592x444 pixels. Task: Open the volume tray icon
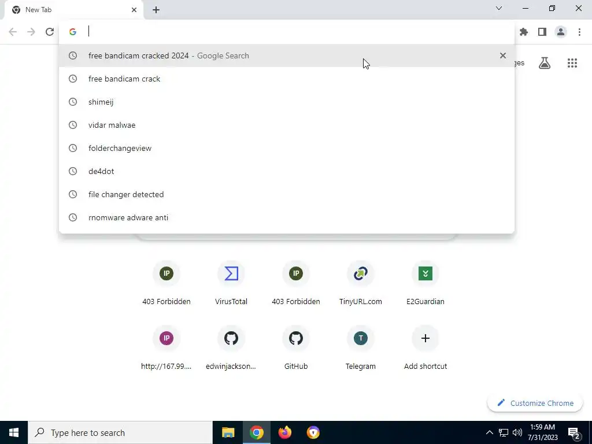(517, 432)
